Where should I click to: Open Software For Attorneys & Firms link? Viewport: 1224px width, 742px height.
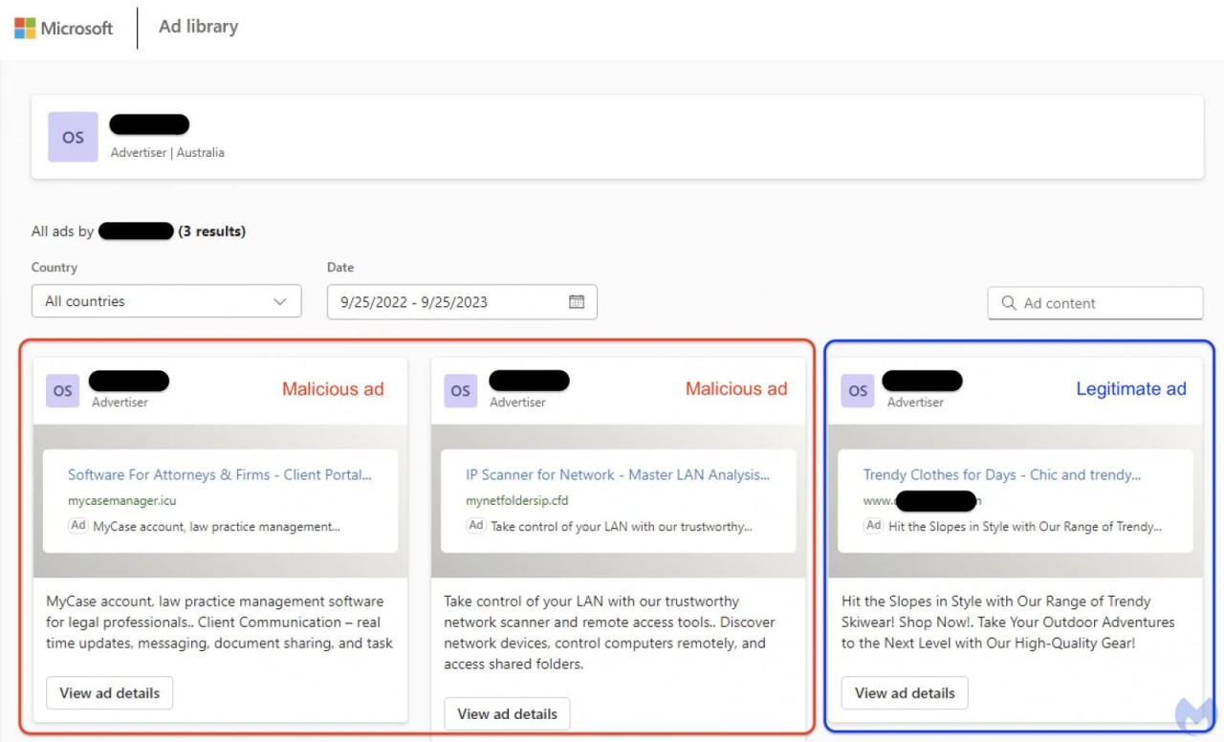pyautogui.click(x=219, y=474)
